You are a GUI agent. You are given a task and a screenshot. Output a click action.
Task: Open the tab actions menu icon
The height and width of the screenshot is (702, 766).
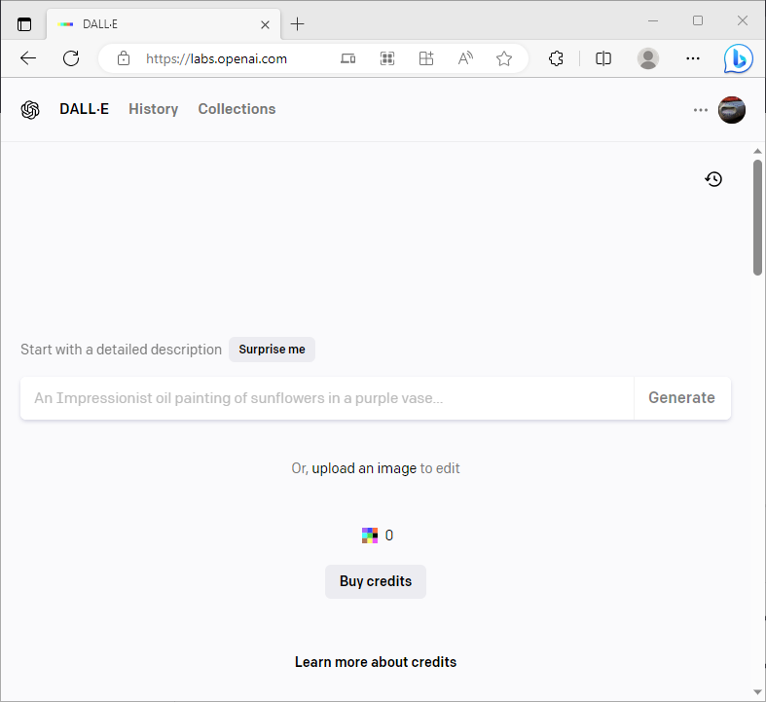[24, 24]
